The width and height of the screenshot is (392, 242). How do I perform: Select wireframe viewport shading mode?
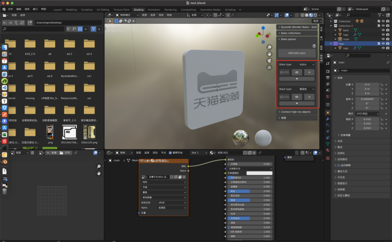pyautogui.click(x=302, y=15)
